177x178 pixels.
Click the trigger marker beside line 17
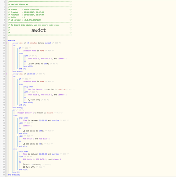tap(6, 43)
